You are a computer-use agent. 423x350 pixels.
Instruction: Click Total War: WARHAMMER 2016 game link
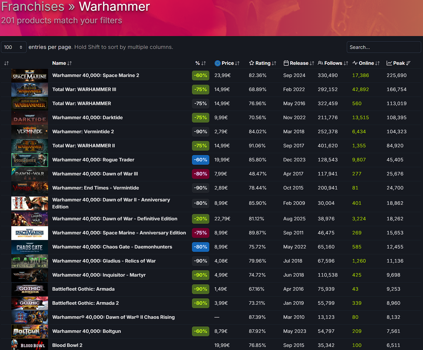tap(81, 103)
